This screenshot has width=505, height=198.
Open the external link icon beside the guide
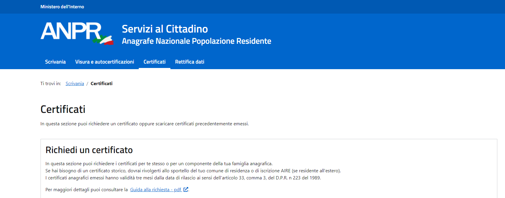185,190
